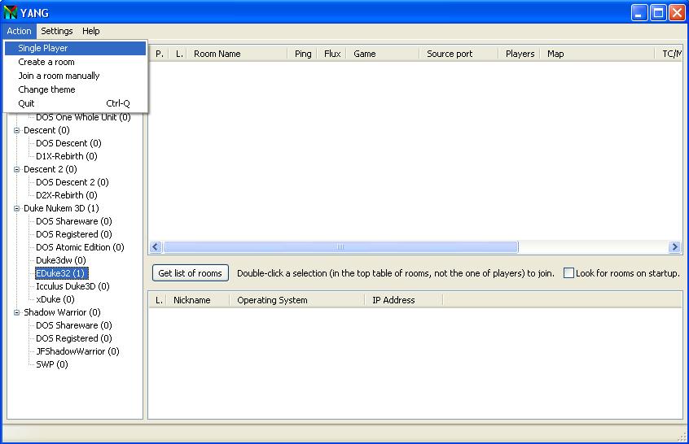Screen dimensions: 689x444
Task: Sort rooms by Room Name column
Action: (237, 54)
